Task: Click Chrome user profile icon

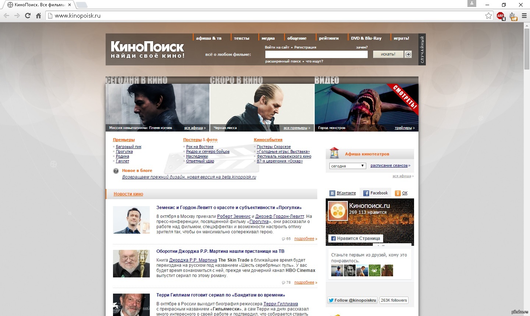Action: (x=472, y=4)
